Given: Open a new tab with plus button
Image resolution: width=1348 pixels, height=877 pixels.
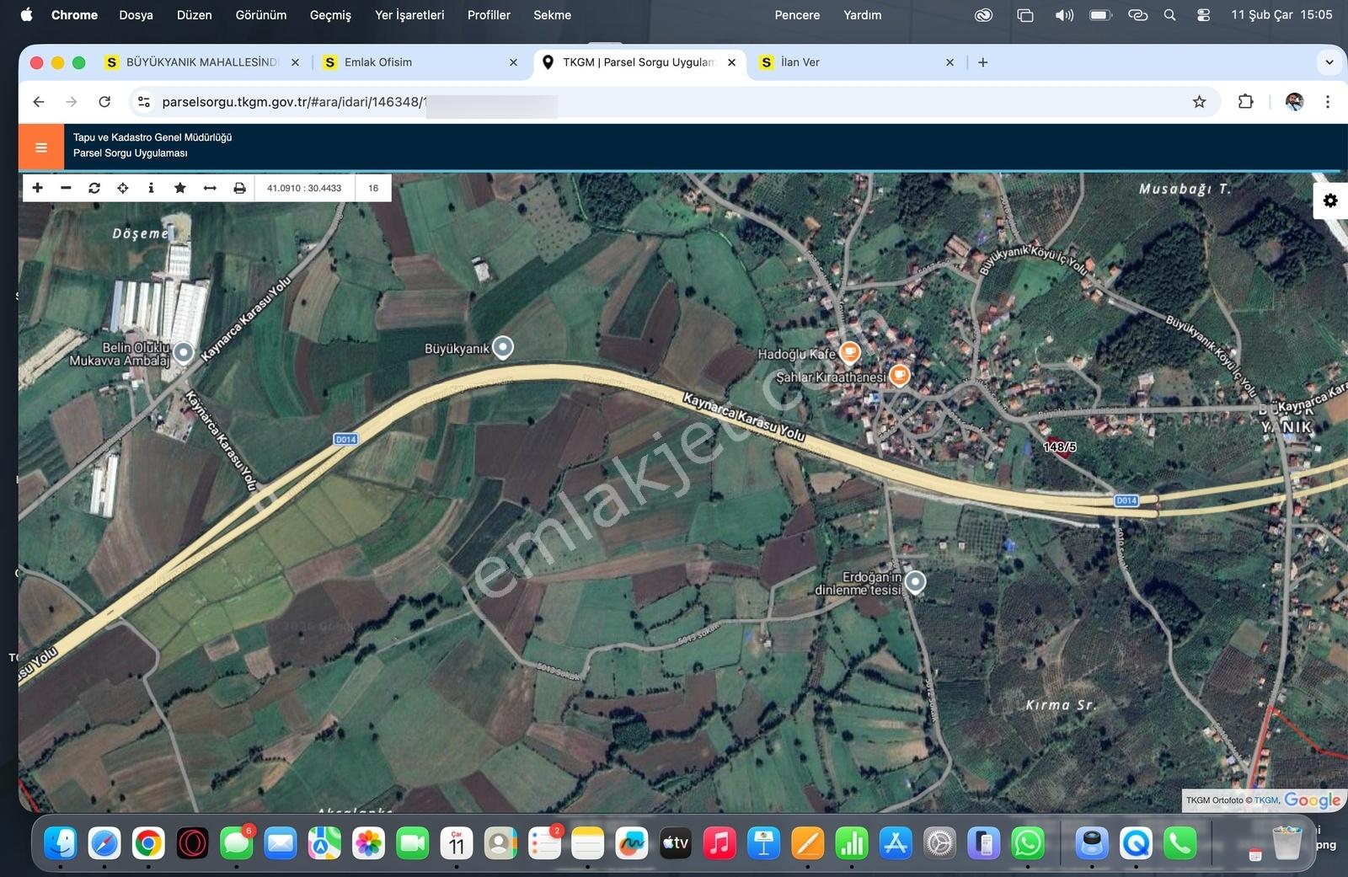Looking at the screenshot, I should (982, 62).
